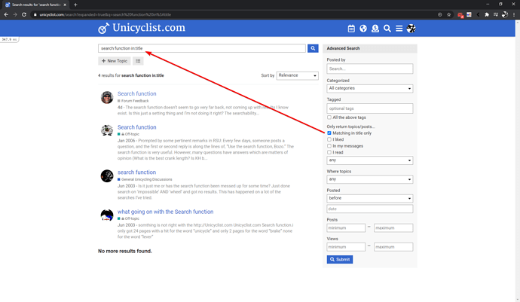Open user avatar menu in site header

[x=411, y=29]
